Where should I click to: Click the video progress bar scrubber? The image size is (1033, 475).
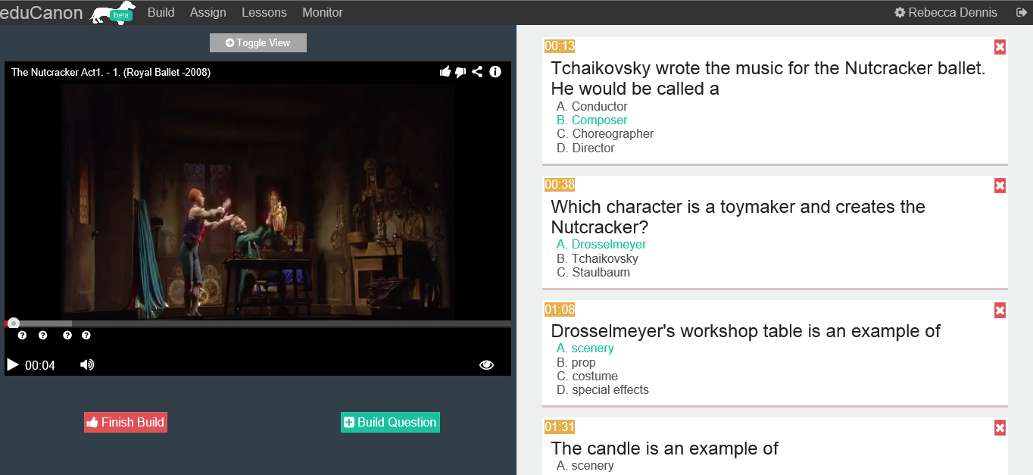coord(14,323)
